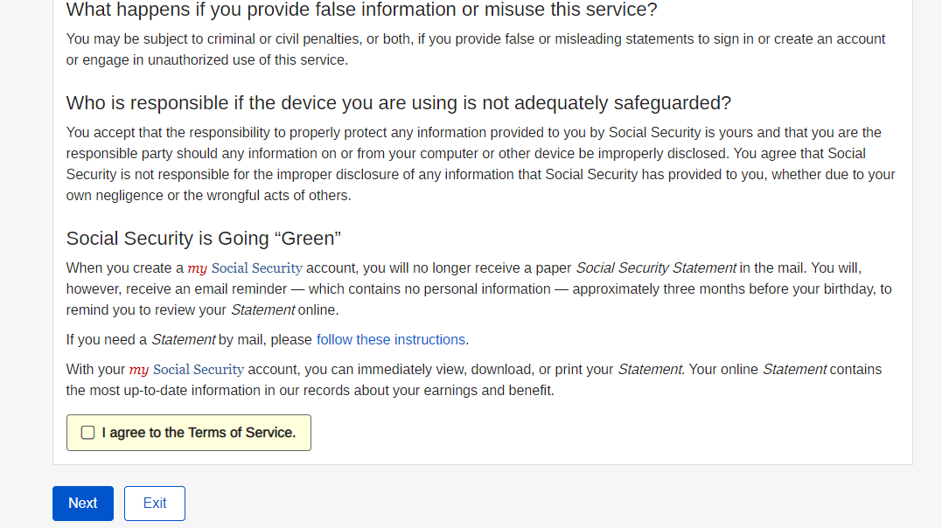The height and width of the screenshot is (528, 942).
Task: Click the heading about providing false information
Action: pos(361,10)
